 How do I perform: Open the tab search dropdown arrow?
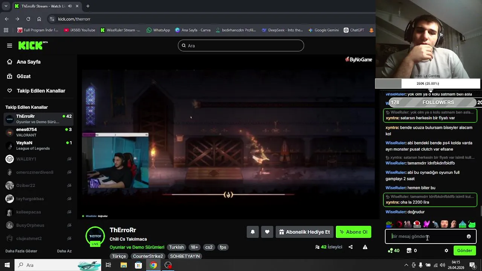point(6,6)
